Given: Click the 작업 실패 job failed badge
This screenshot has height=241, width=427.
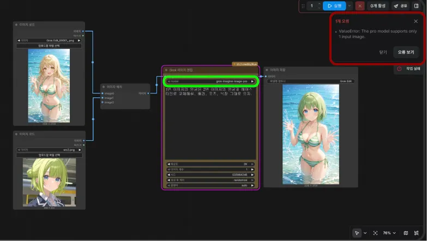Looking at the screenshot, I should point(410,69).
